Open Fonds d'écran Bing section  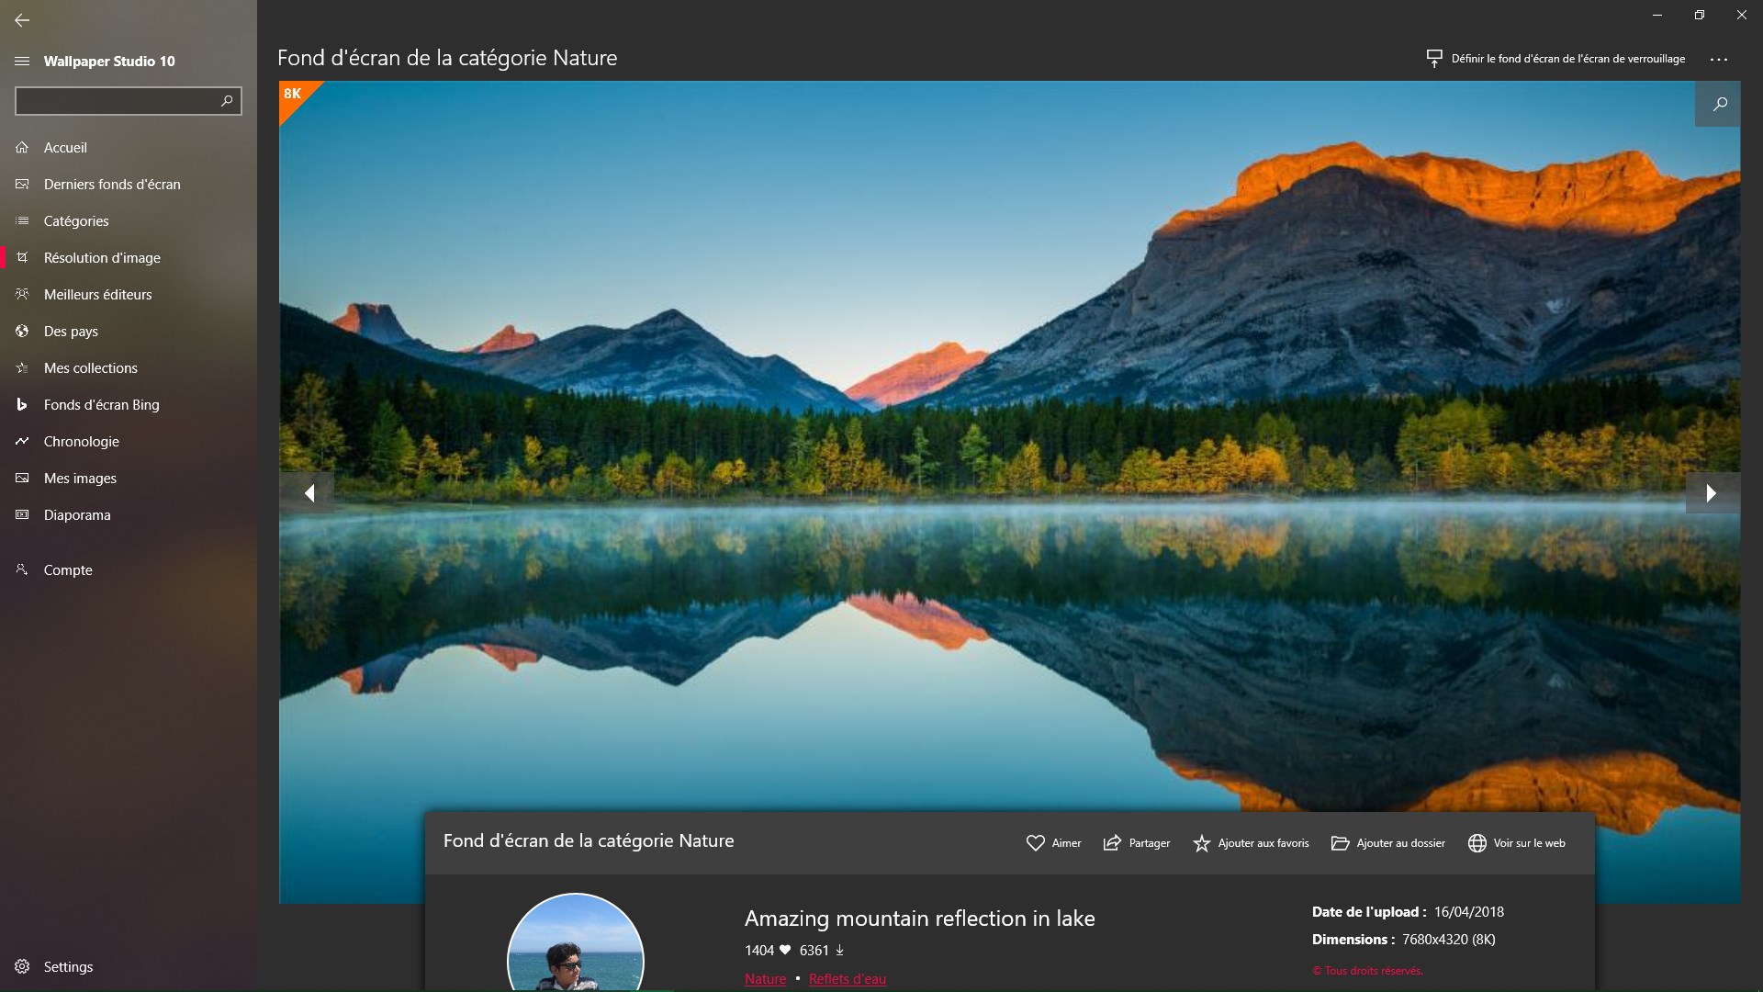coord(101,405)
